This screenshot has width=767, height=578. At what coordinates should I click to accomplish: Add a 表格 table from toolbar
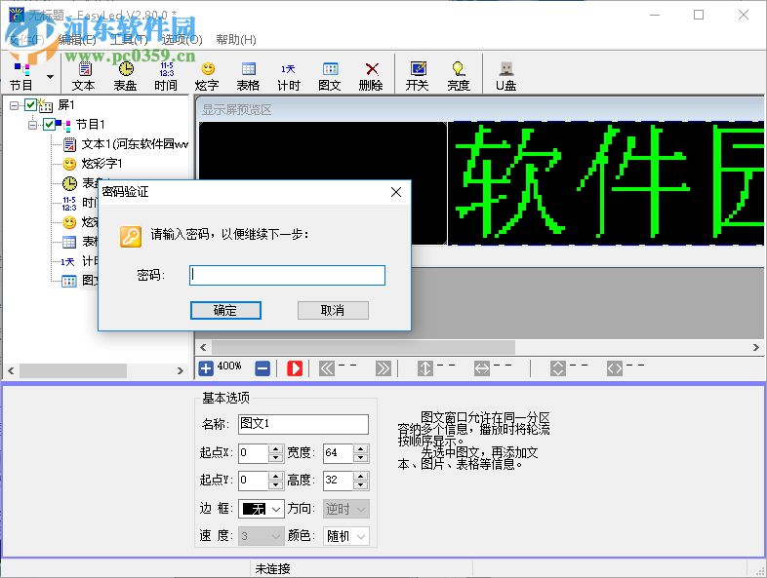tap(248, 76)
